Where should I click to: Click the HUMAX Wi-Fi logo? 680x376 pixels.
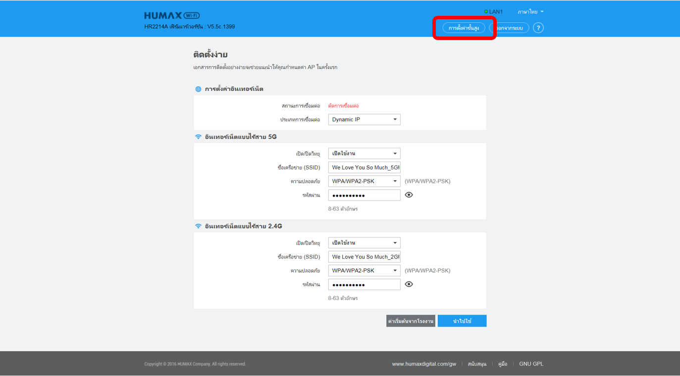point(172,16)
